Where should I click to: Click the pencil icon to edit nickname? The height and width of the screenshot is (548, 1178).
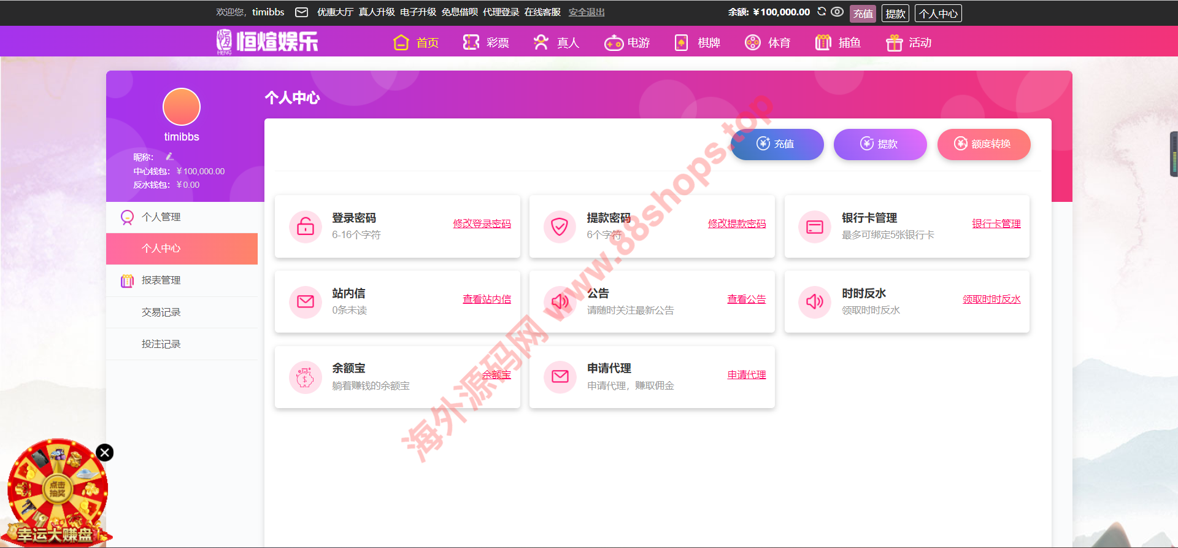pos(170,156)
